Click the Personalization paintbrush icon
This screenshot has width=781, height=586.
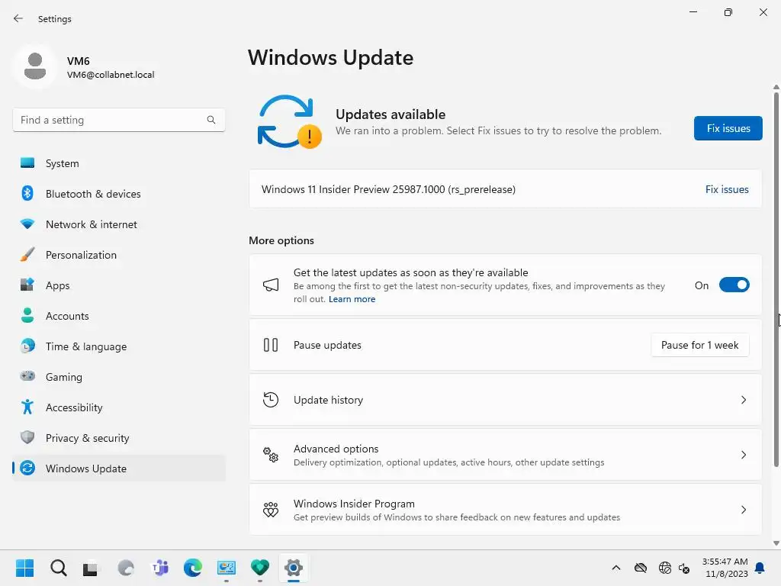[x=27, y=255]
